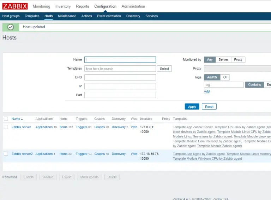Open the Inventory menu

63,6
